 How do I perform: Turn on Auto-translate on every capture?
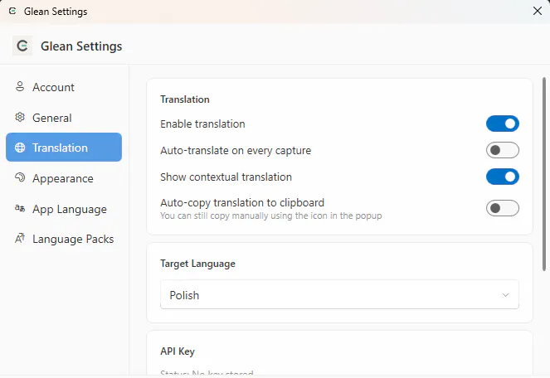click(502, 150)
